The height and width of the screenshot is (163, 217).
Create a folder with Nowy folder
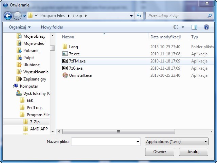click(52, 27)
